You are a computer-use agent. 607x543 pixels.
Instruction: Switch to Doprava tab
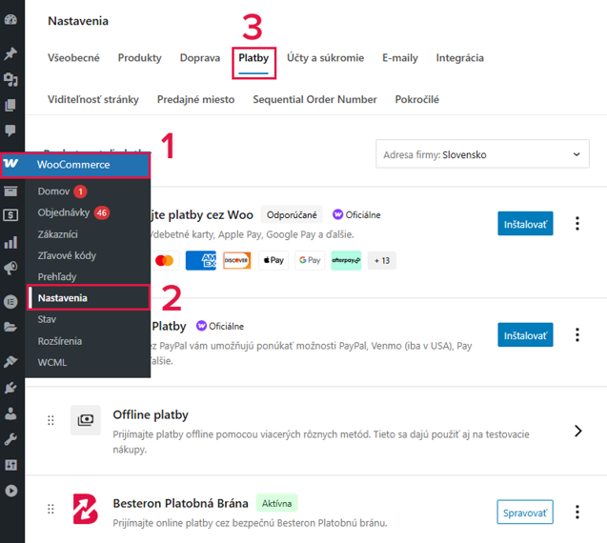point(200,58)
